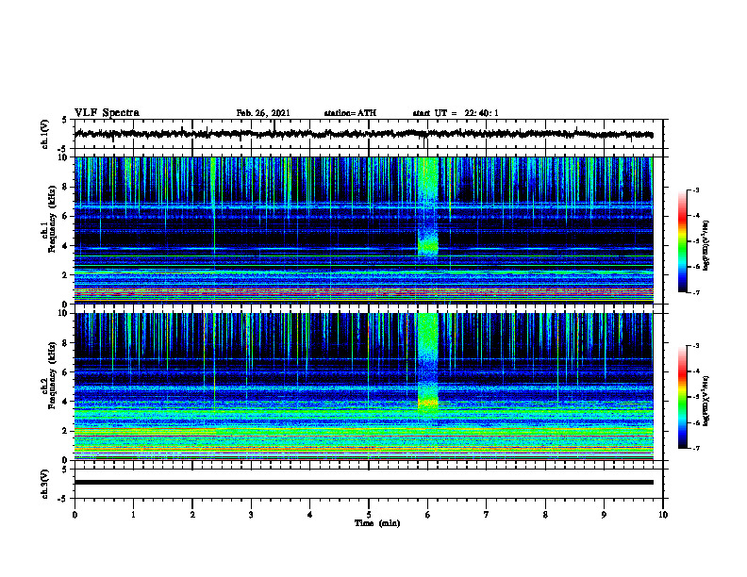
Task: Click the ch.1 voltage waveform trace
Action: 363,134
